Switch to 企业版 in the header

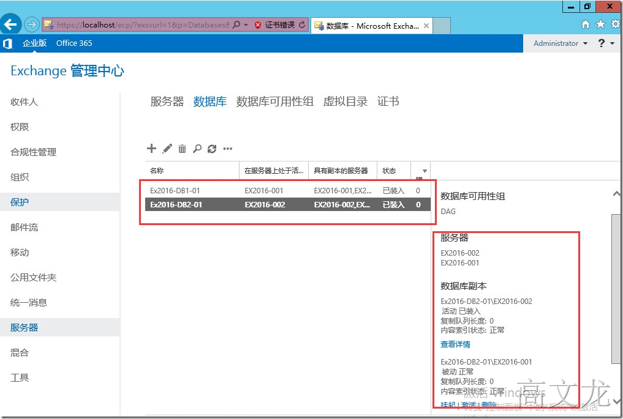[x=34, y=43]
